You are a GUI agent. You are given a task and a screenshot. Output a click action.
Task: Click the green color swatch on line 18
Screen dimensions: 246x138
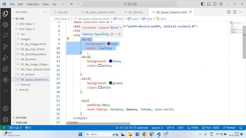(x=110, y=83)
